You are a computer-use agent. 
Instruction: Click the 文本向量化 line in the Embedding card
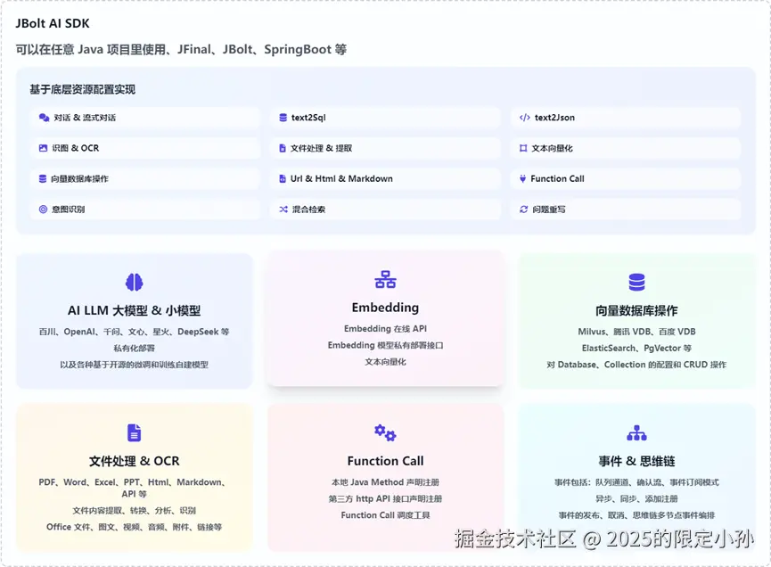coord(385,362)
